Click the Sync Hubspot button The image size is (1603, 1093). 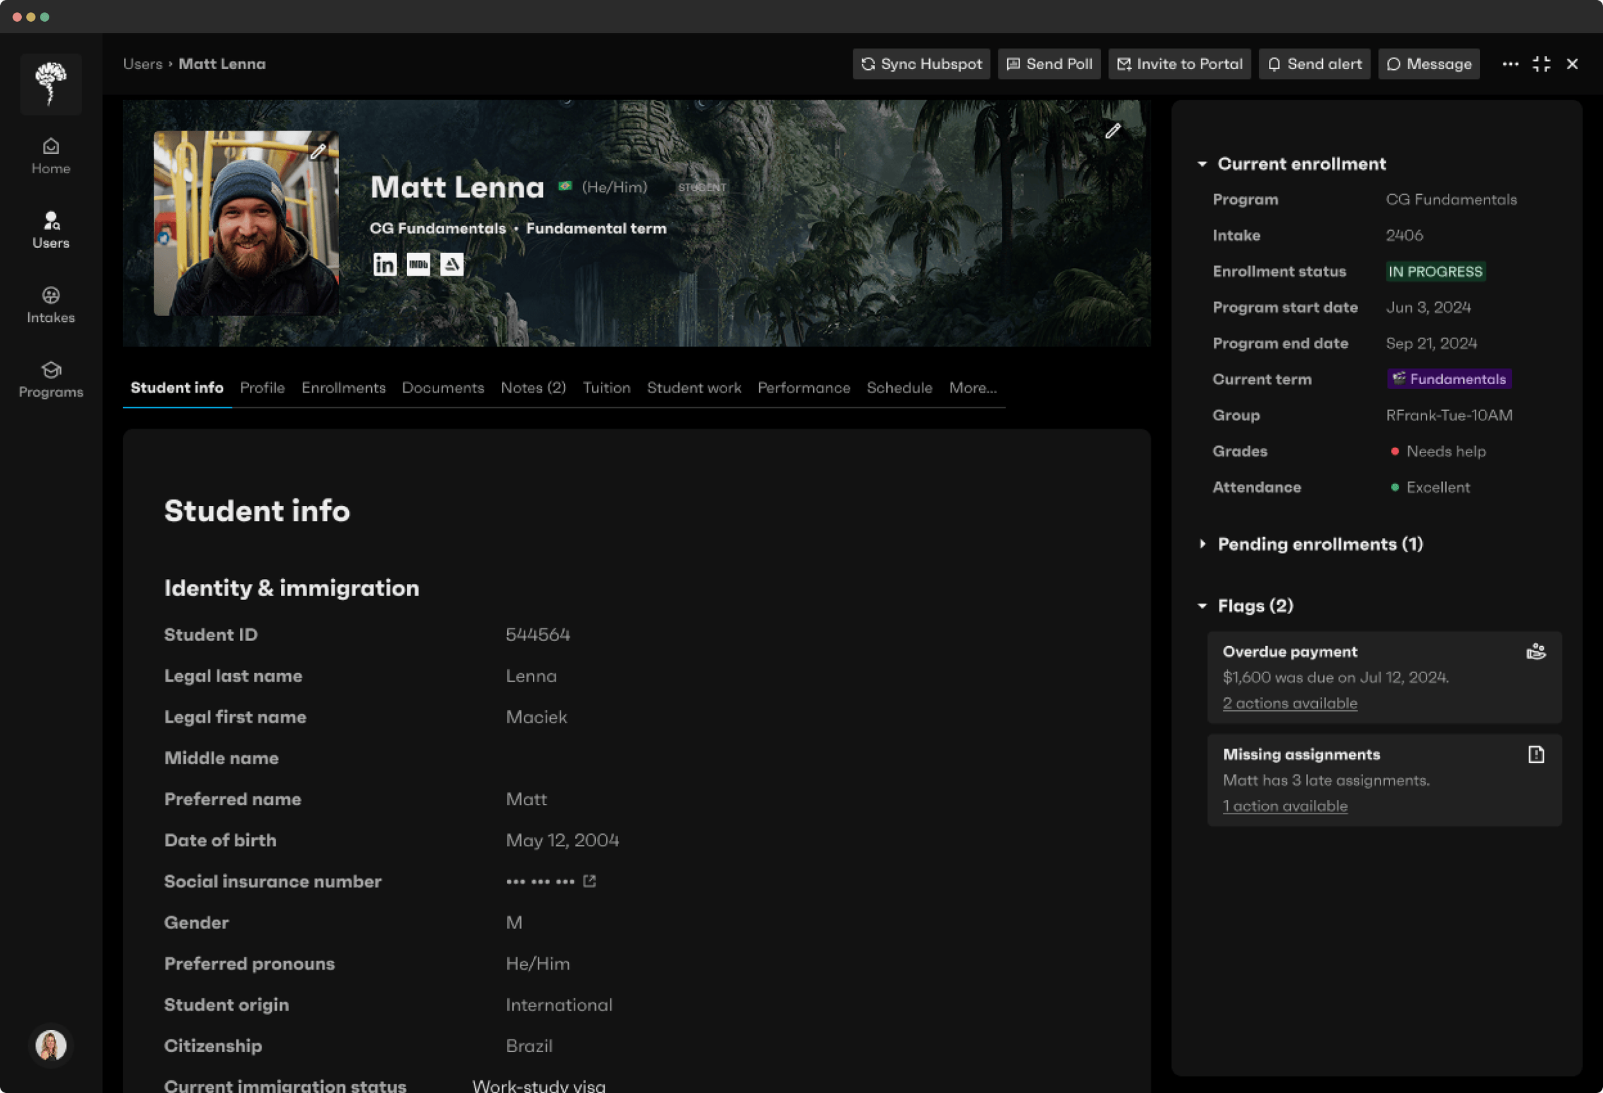[921, 64]
